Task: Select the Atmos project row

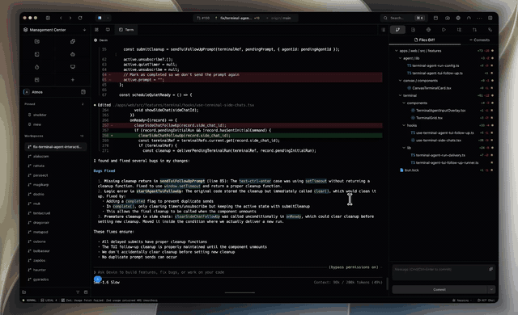Action: (x=54, y=92)
